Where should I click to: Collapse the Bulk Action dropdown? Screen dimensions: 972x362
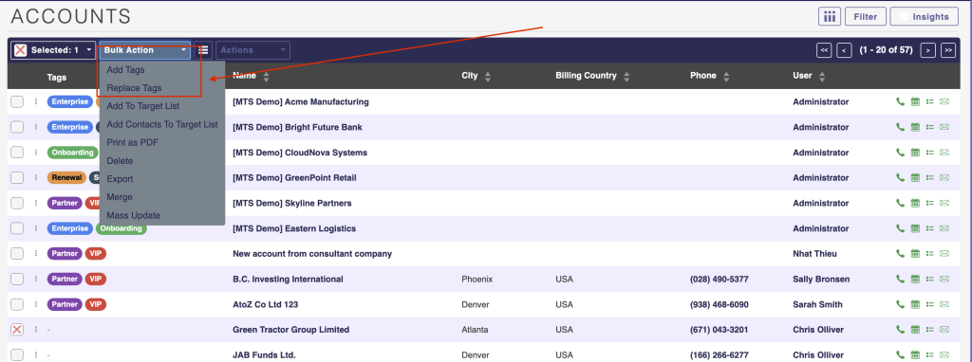point(144,50)
